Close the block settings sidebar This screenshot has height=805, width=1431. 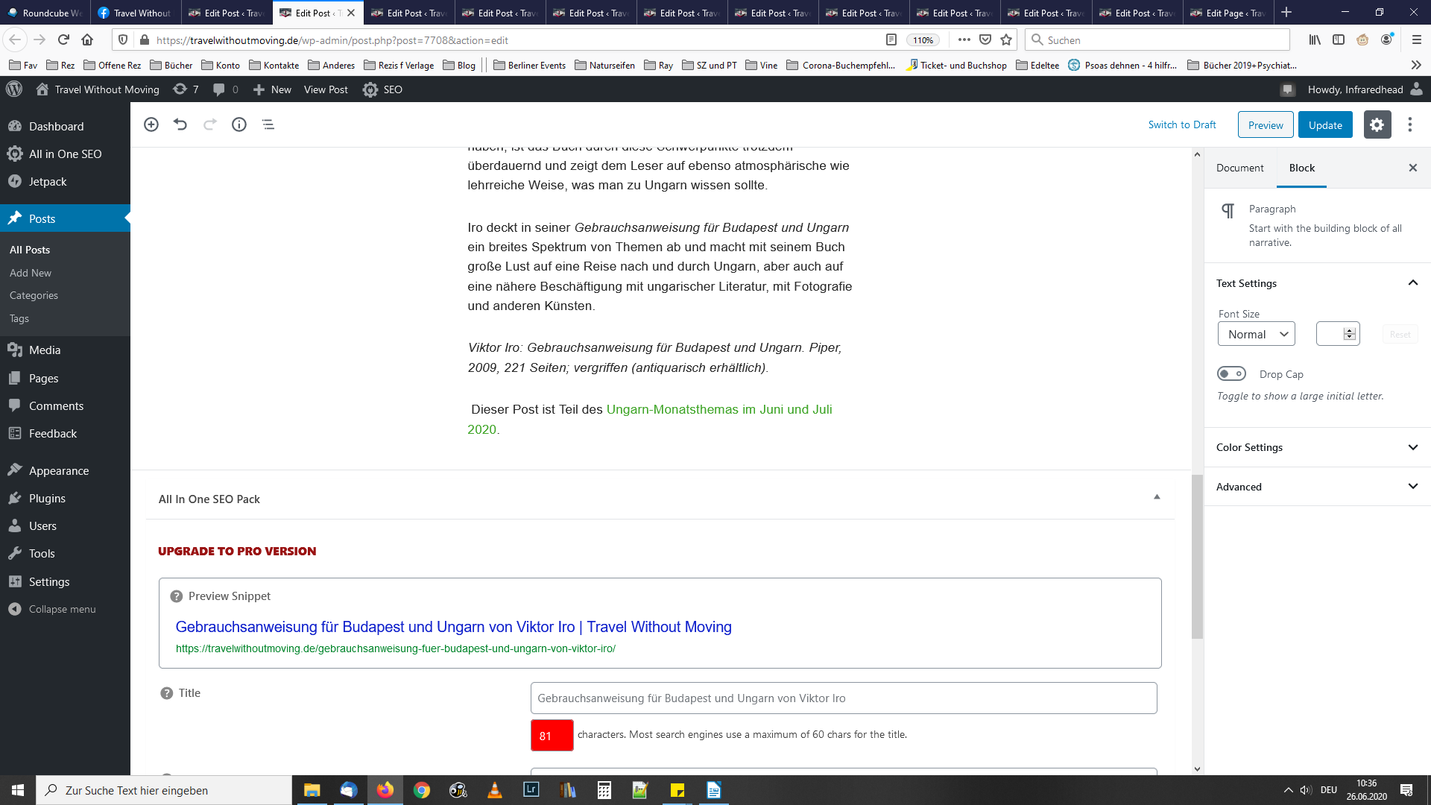1412,168
